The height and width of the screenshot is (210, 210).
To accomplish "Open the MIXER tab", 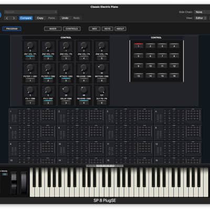I will tap(53, 29).
